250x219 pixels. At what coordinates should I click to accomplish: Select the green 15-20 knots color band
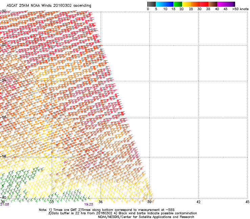pos(178,4)
